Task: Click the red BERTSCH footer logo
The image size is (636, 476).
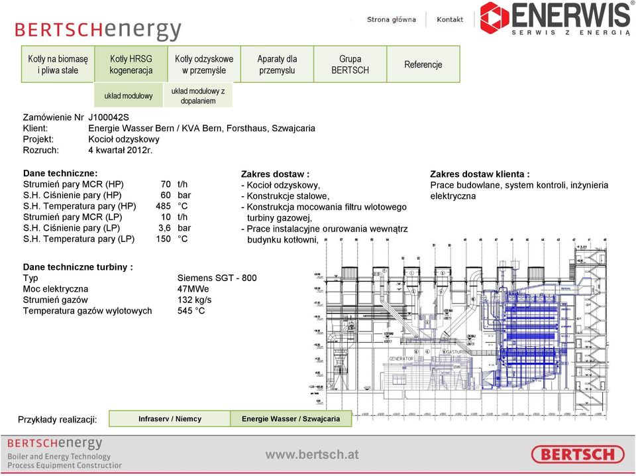Action: [578, 454]
